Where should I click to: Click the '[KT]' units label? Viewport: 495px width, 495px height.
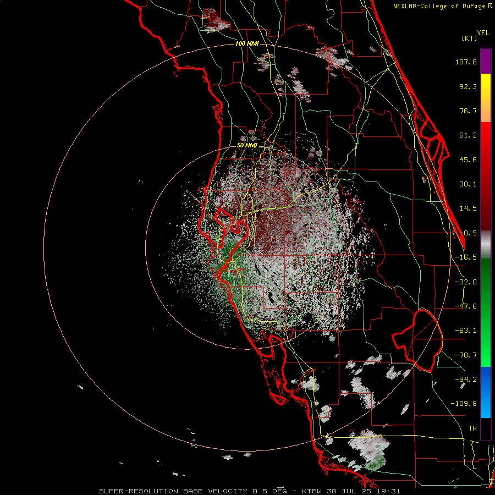[470, 38]
